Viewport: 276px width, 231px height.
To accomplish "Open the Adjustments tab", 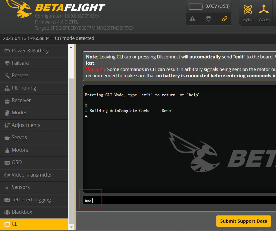I will point(34,125).
